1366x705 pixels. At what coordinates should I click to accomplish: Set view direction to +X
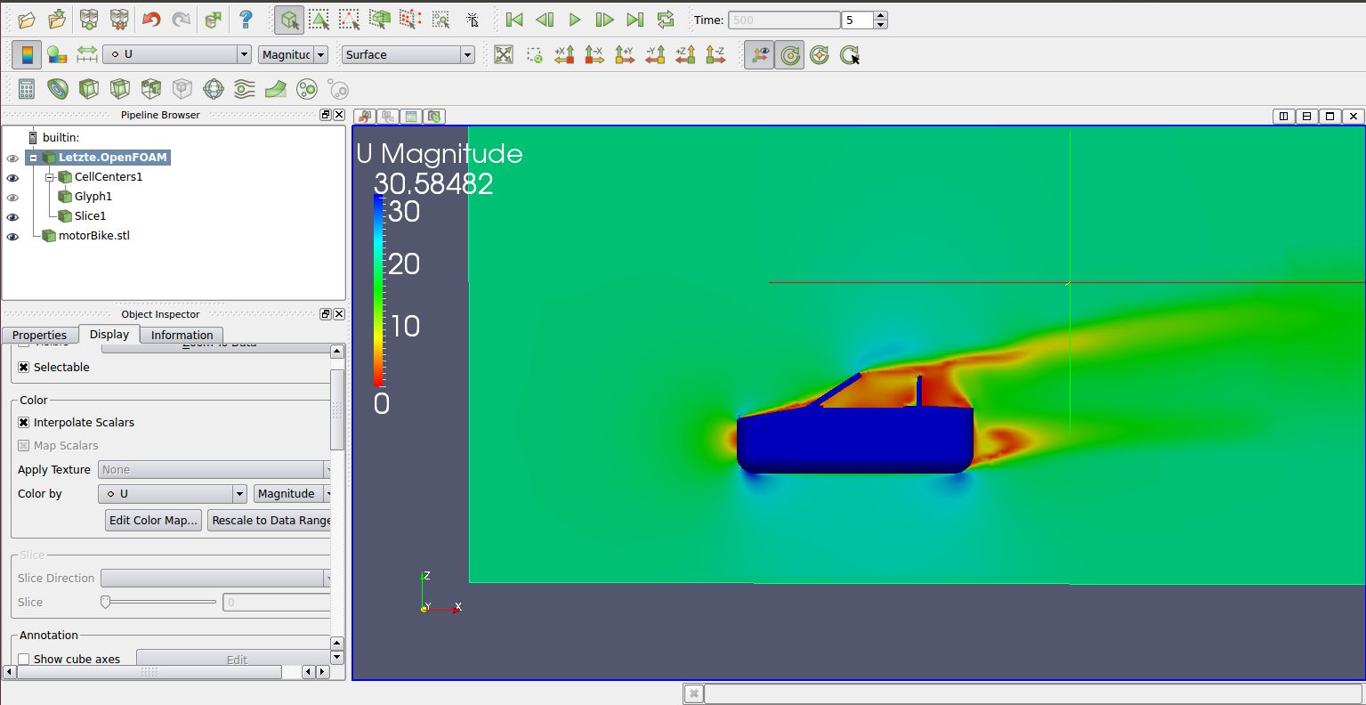(x=564, y=55)
